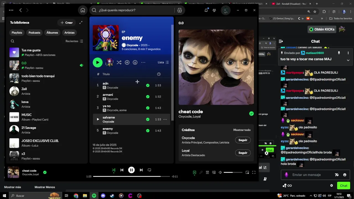Click Mostrar todo in Créditos
The image size is (354, 199).
coord(242,130)
